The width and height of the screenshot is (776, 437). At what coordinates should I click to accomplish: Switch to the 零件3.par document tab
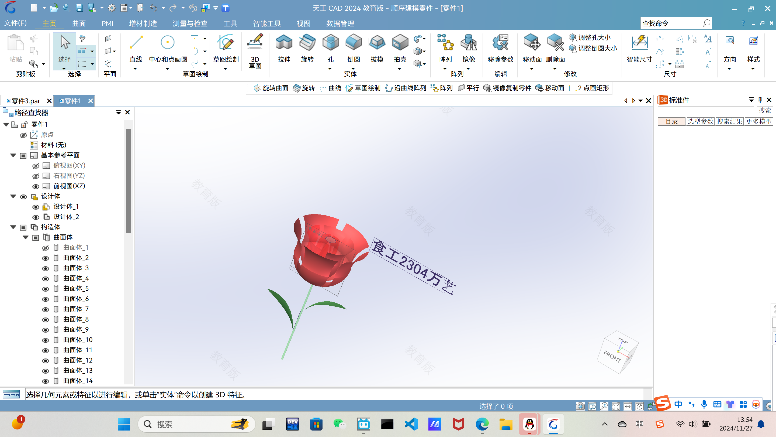26,101
